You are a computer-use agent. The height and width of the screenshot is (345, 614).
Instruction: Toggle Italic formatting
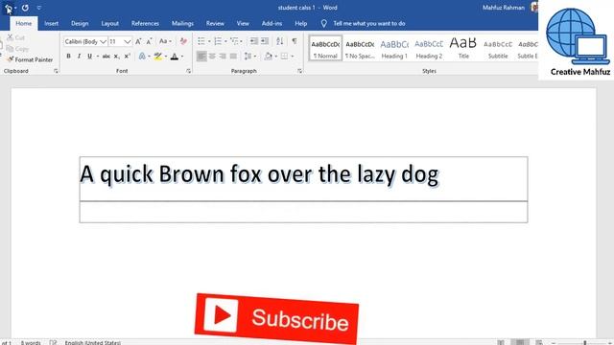79,57
